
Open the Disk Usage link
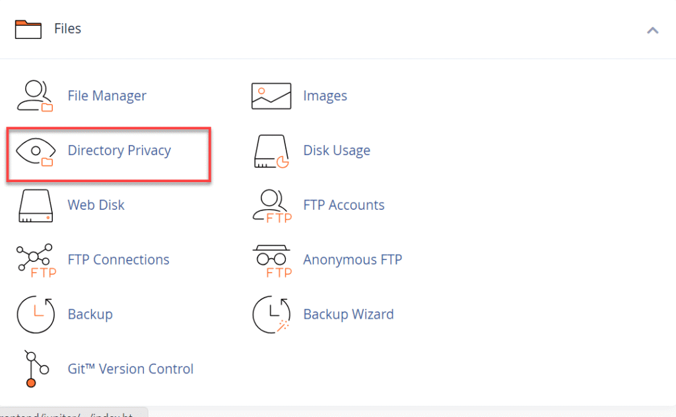click(x=337, y=150)
